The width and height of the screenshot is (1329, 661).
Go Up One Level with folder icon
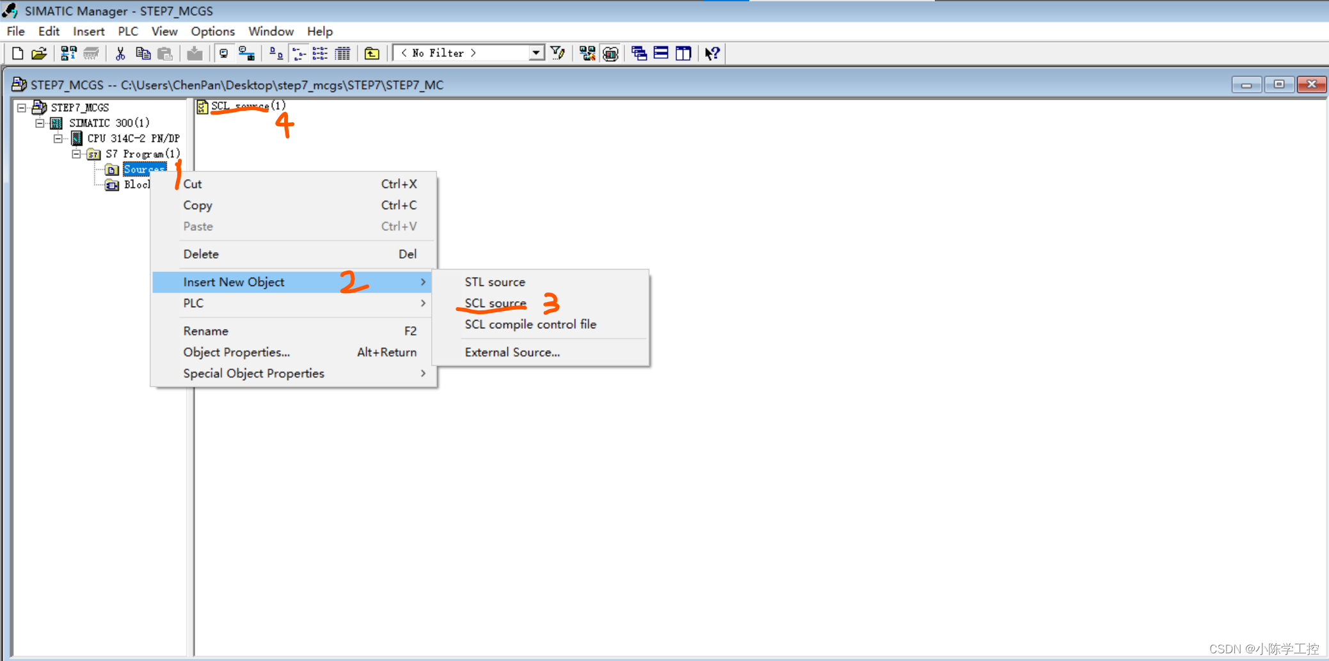[x=372, y=53]
